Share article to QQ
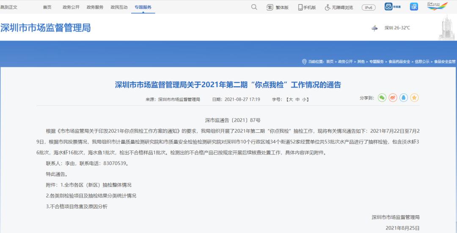This screenshot has height=233, width=457. (404, 98)
